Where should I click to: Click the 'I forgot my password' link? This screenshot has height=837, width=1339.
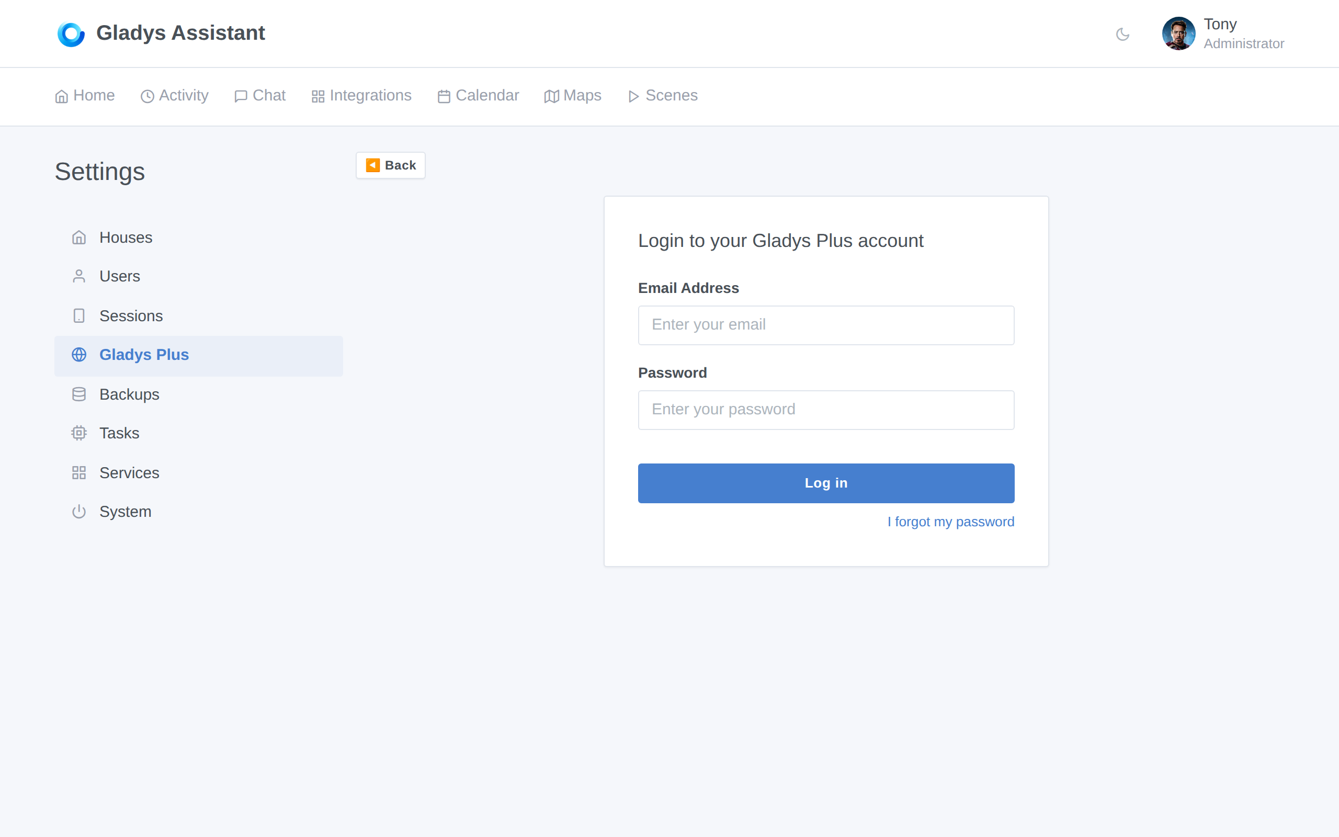[x=950, y=522]
